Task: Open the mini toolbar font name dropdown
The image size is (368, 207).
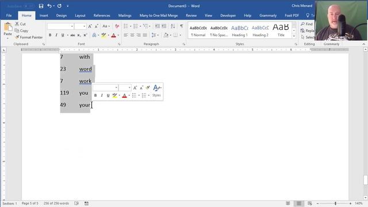Action: tap(116, 87)
